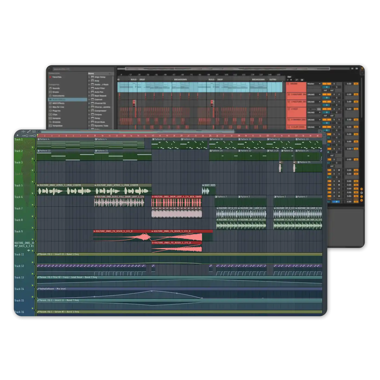Click the Instruments category icon in browser
Viewport: 380px width, 380px height.
click(50, 96)
